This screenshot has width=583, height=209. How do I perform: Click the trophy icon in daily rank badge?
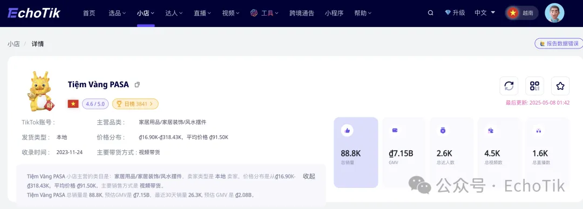pyautogui.click(x=120, y=104)
